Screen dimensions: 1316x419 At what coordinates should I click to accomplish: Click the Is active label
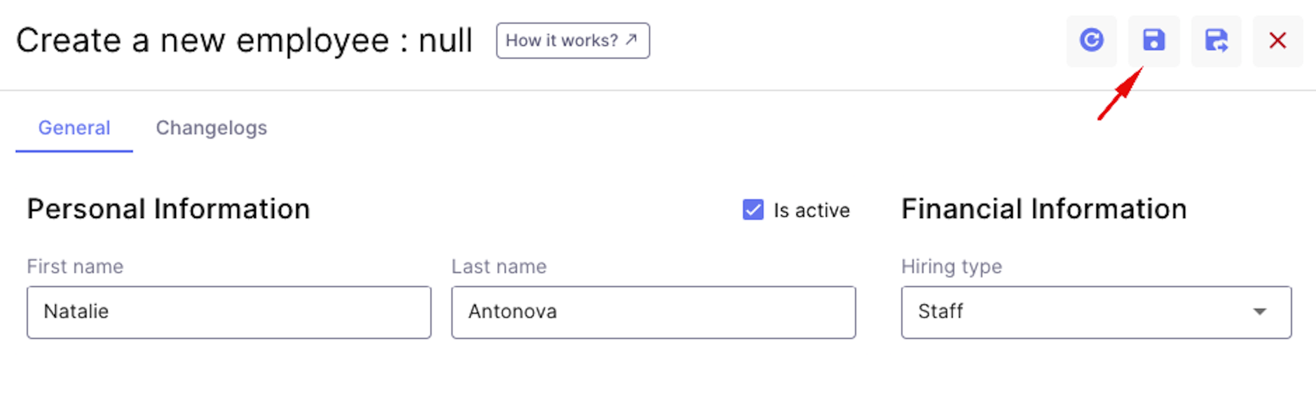[811, 210]
